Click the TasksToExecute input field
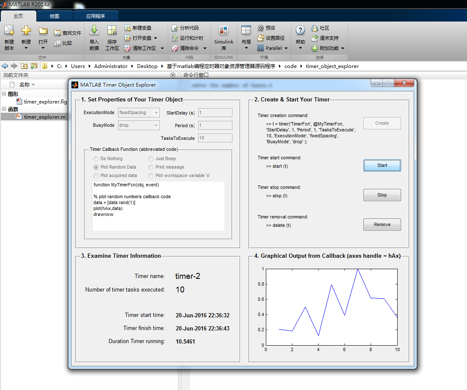This screenshot has width=467, height=390. 215,138
